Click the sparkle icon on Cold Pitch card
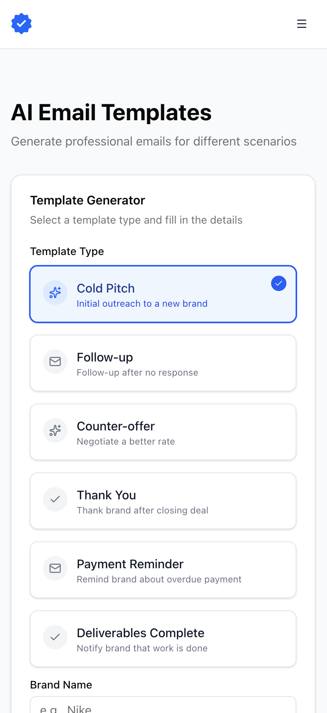Screen dimensions: 327x713 pyautogui.click(x=55, y=293)
